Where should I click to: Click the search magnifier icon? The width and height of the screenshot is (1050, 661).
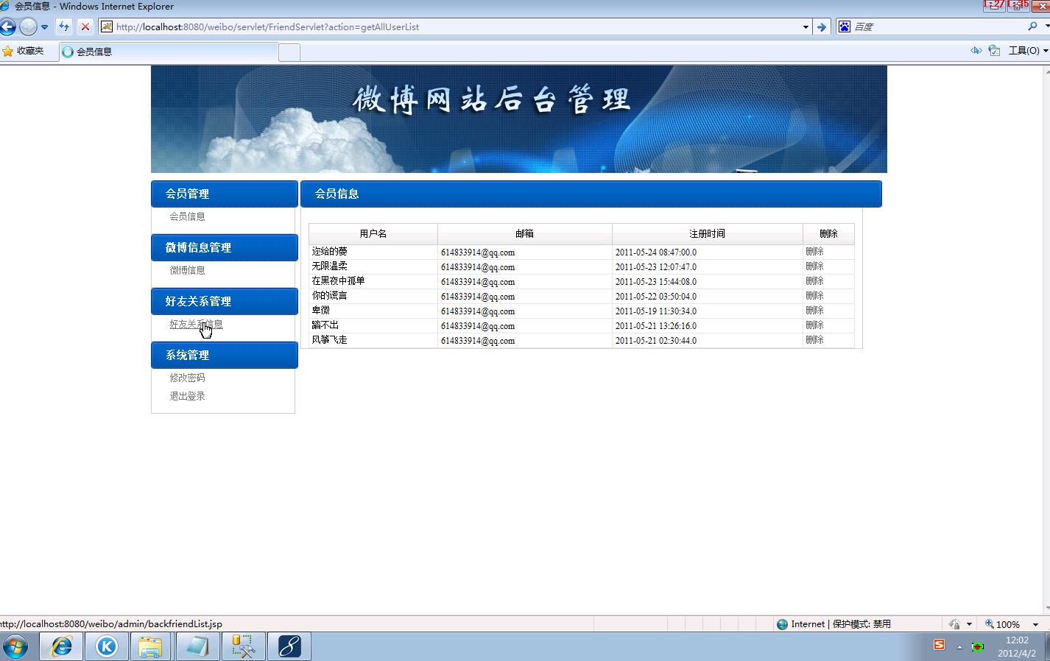[x=1032, y=26]
